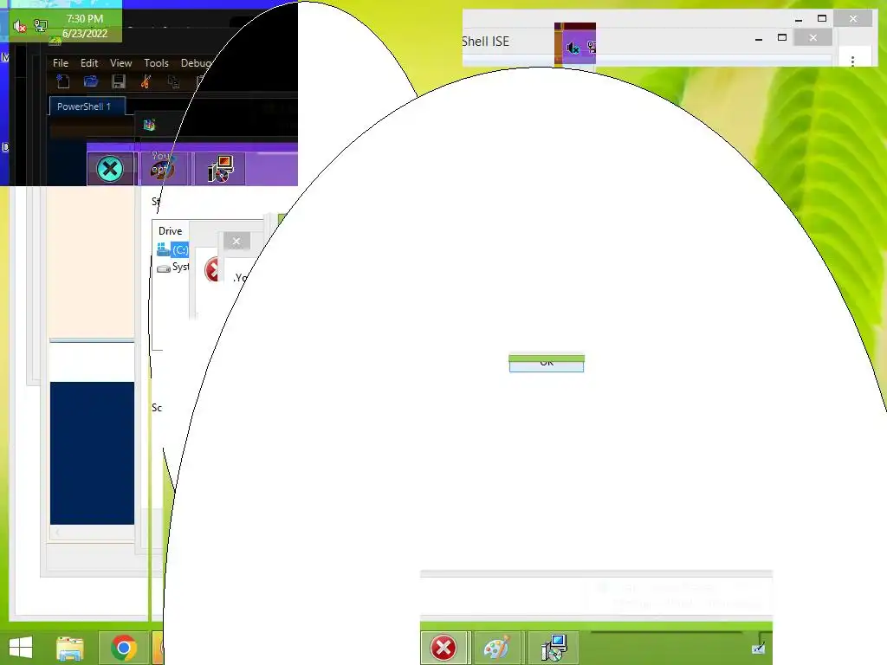
Task: Click the muted volume icon beside 7:30 PM clock
Action: point(20,26)
